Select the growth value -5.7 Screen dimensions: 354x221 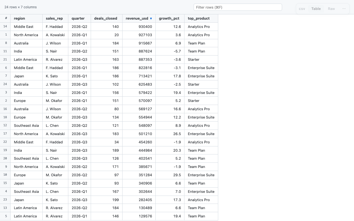point(170,51)
